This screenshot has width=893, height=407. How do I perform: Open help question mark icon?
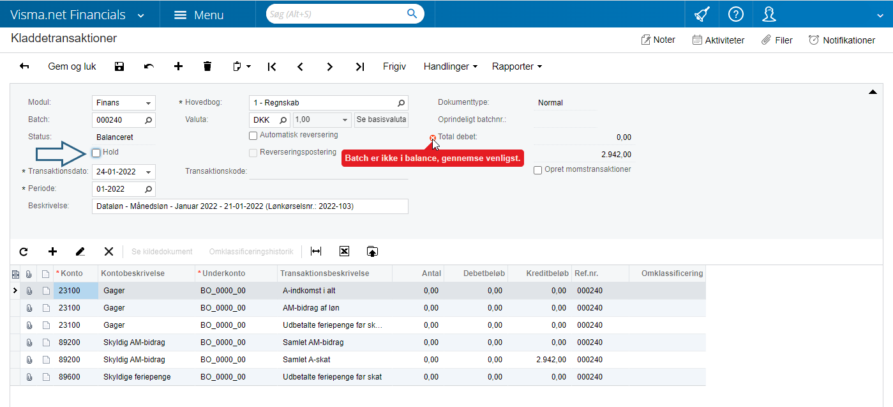click(x=735, y=14)
